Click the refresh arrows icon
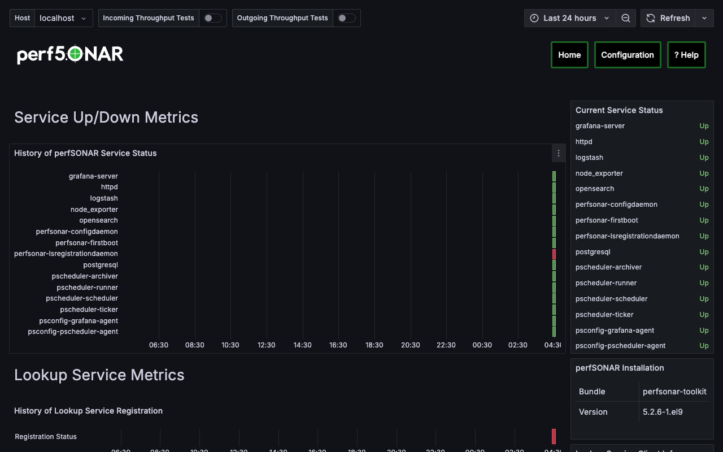The image size is (723, 452). coord(651,18)
